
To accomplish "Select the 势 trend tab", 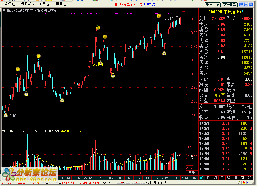I will coord(229,178).
